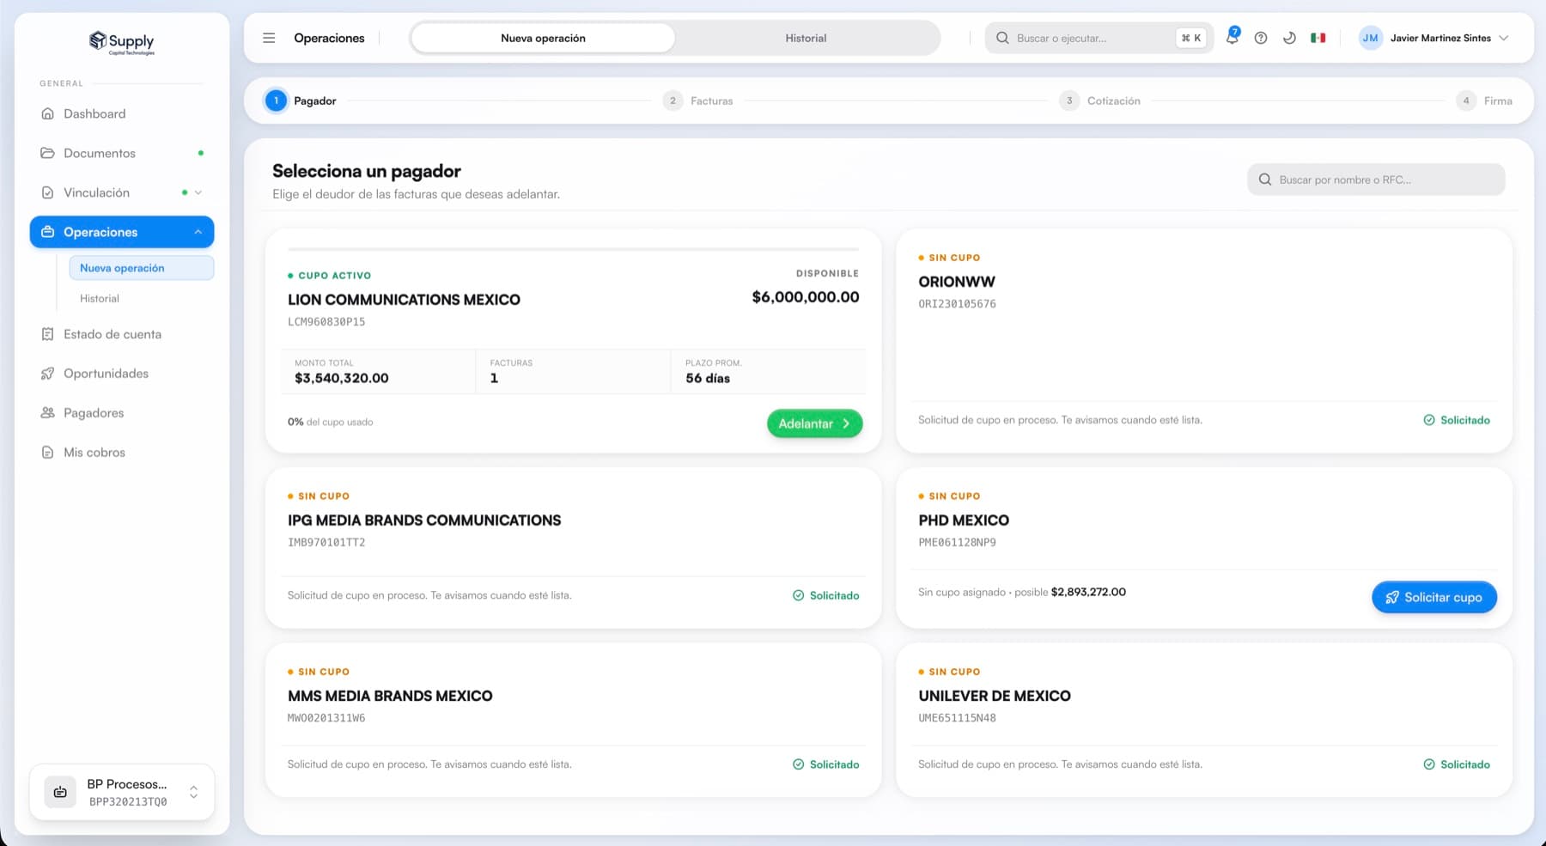Click Solicitado status on ORIONWW card
The image size is (1546, 846).
1457,420
